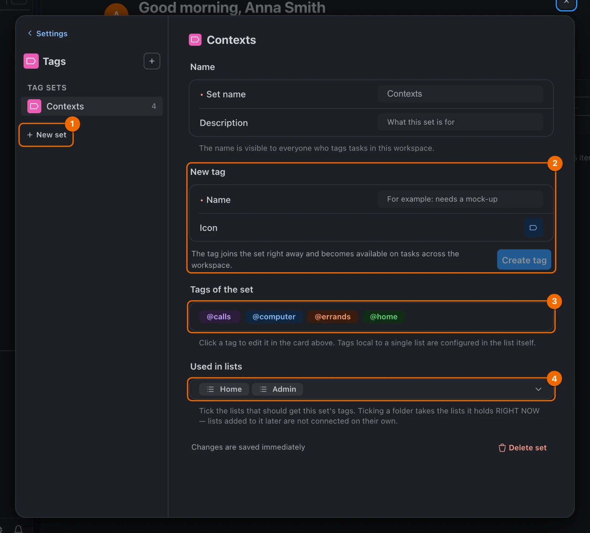Click the Description input field
This screenshot has height=533, width=590.
coord(460,122)
